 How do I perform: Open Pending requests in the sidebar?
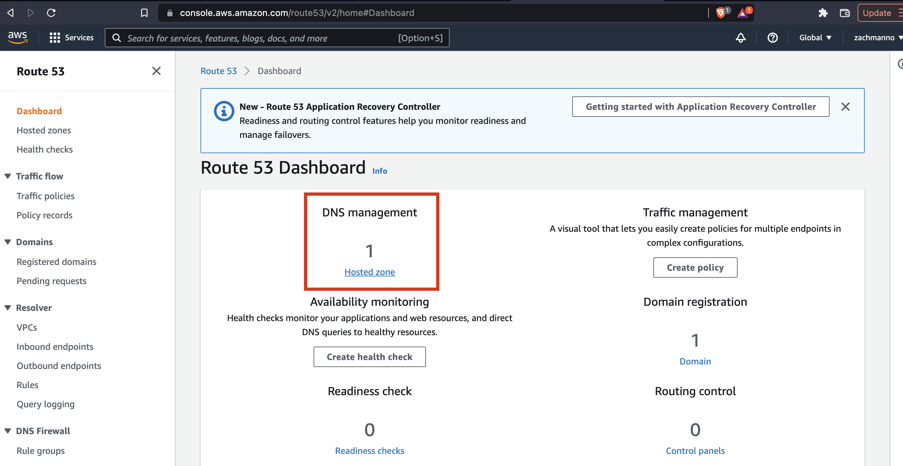click(51, 281)
